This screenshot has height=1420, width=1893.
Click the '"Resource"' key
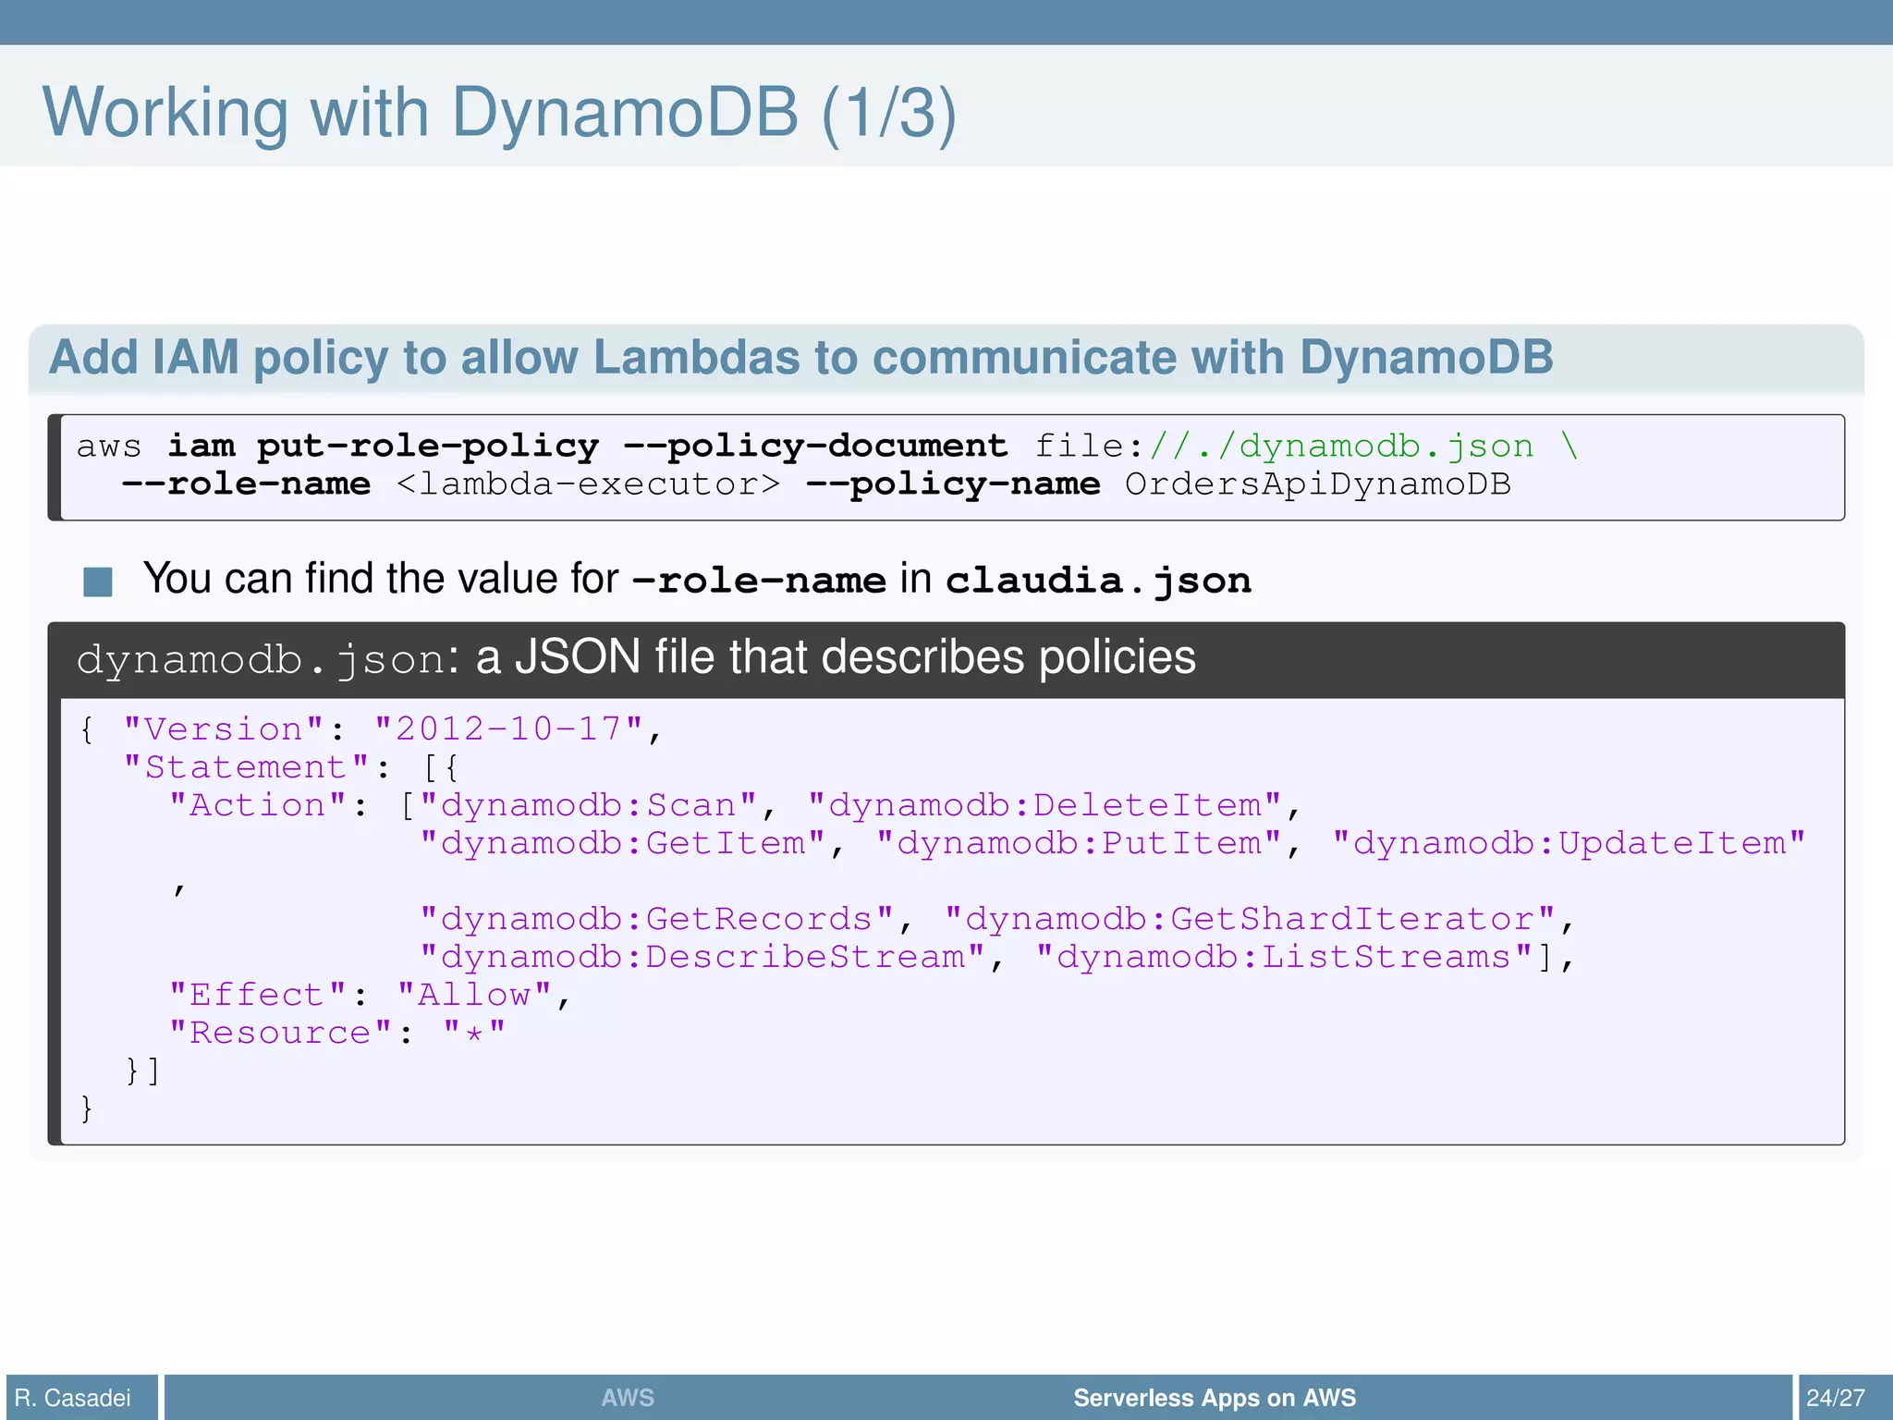(x=281, y=1033)
